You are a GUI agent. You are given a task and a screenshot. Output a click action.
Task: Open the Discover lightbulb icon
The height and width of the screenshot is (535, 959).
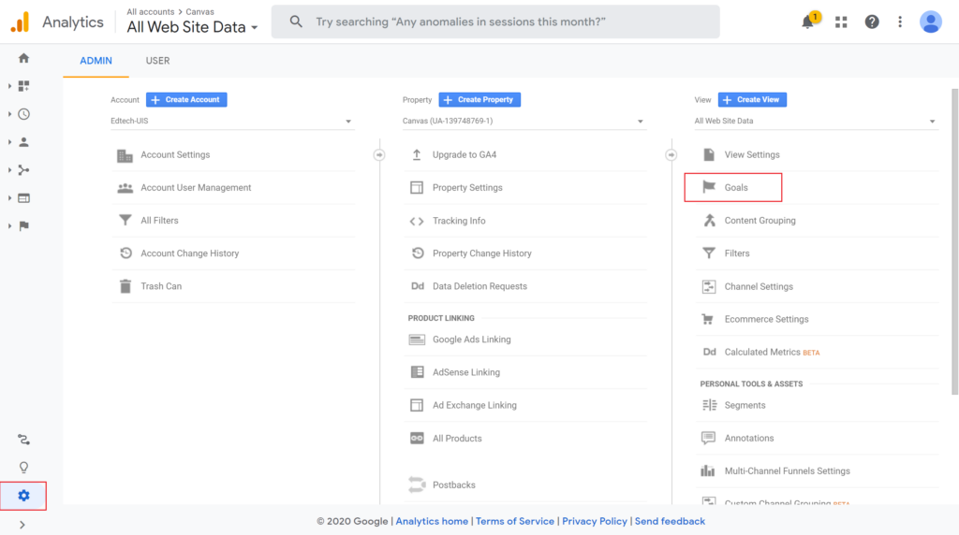(x=23, y=468)
